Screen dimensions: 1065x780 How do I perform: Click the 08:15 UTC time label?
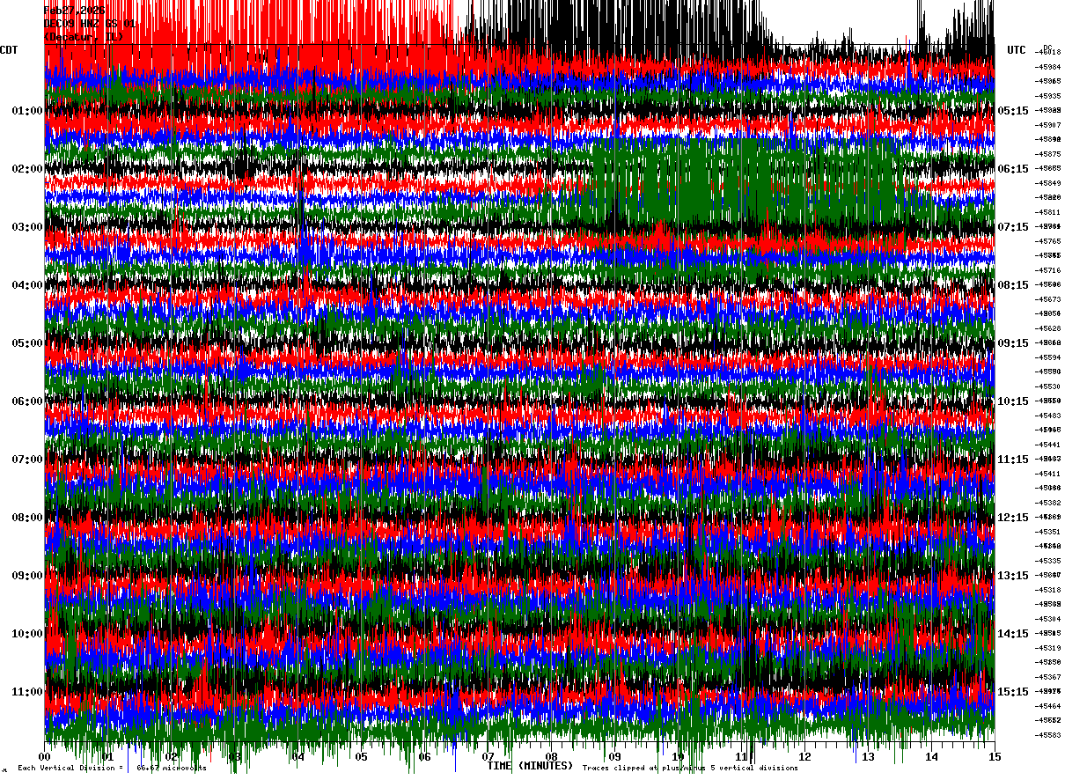[1013, 285]
